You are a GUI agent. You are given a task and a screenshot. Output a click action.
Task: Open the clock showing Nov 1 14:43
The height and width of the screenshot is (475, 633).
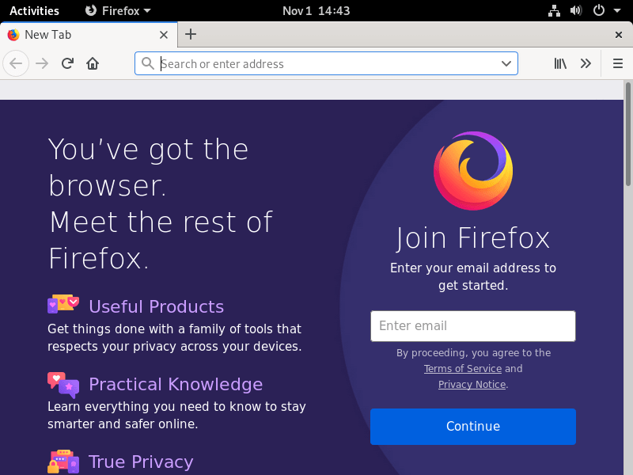coord(316,10)
